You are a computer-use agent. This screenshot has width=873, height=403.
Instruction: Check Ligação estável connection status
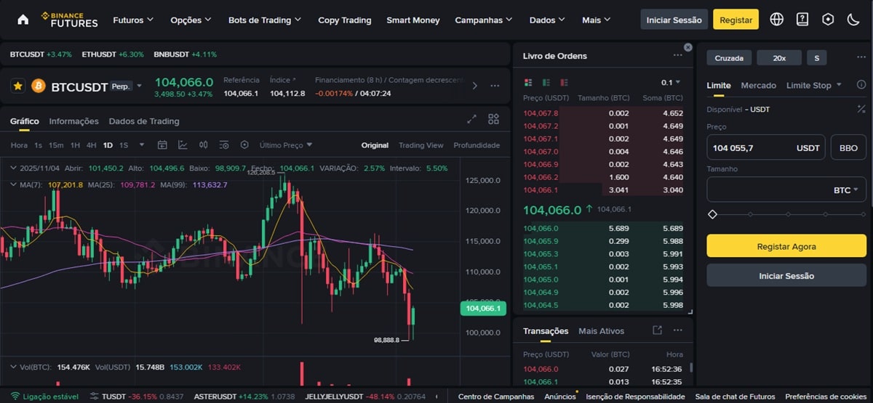click(x=44, y=396)
